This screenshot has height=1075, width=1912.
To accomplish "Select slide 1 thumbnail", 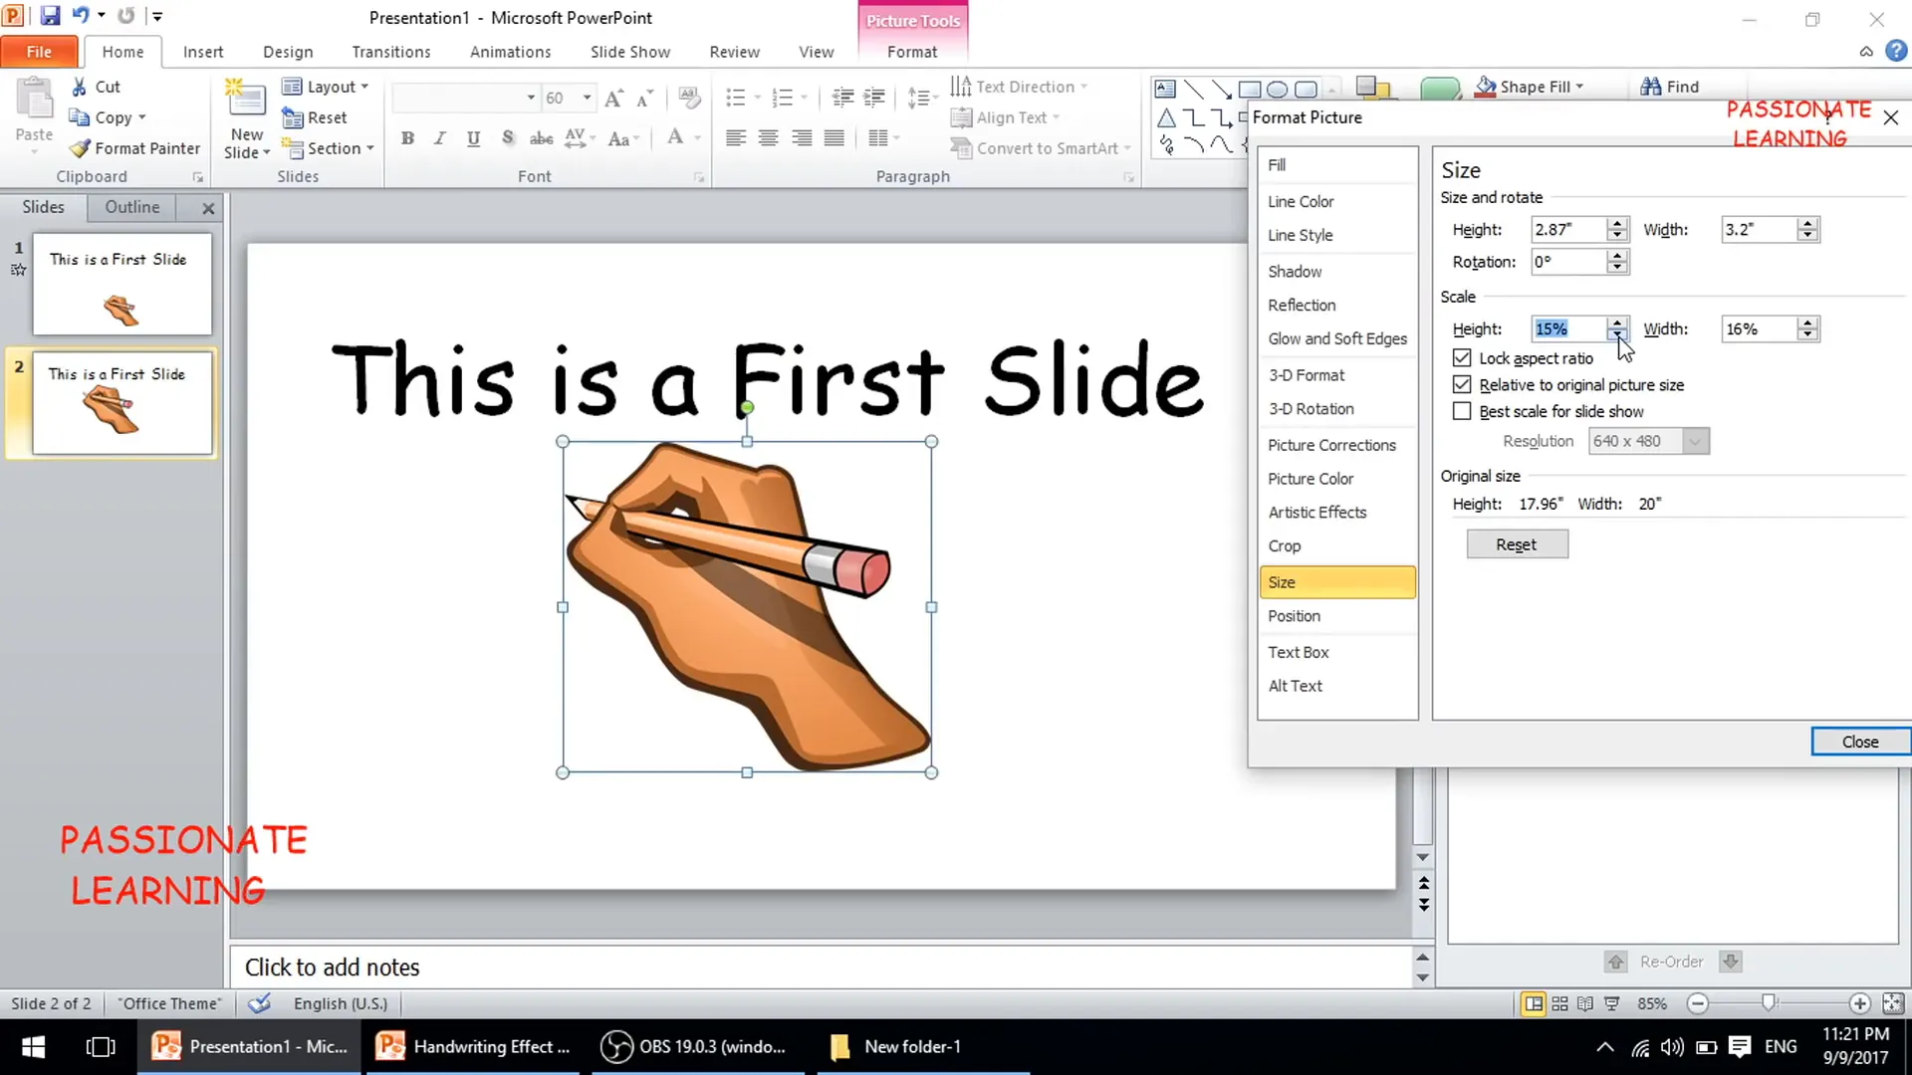I will (x=121, y=284).
